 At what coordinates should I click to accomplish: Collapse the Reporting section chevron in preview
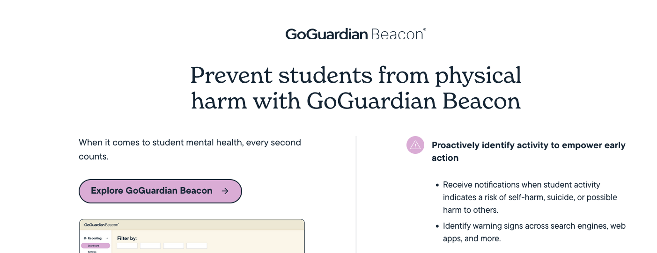(106, 239)
